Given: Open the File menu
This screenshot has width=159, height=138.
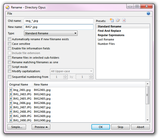Looking at the screenshot, I should pos(10,14).
